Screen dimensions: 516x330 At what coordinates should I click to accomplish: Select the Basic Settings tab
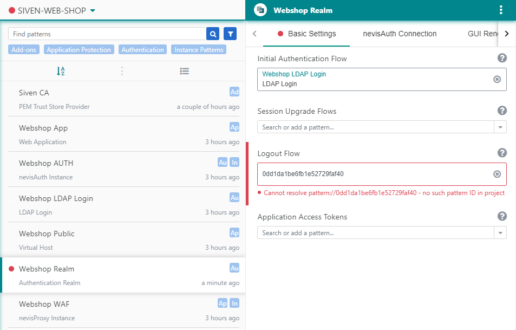pyautogui.click(x=311, y=34)
